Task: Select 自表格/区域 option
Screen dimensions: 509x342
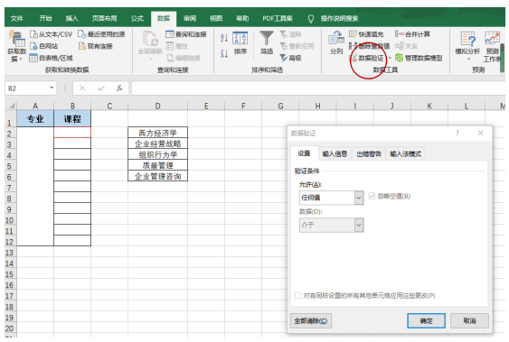Action: click(51, 58)
